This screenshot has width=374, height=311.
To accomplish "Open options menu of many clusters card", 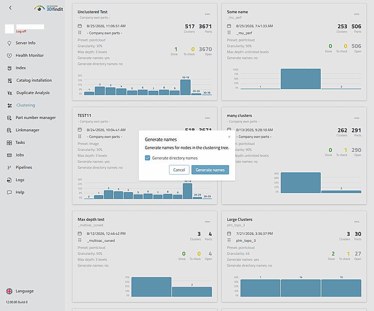I will [357, 118].
